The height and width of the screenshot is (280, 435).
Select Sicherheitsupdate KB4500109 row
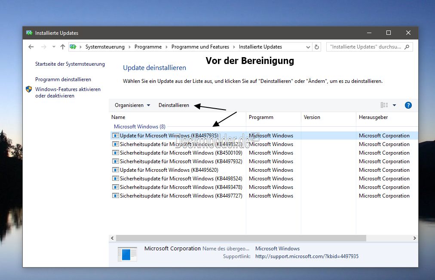263,153
